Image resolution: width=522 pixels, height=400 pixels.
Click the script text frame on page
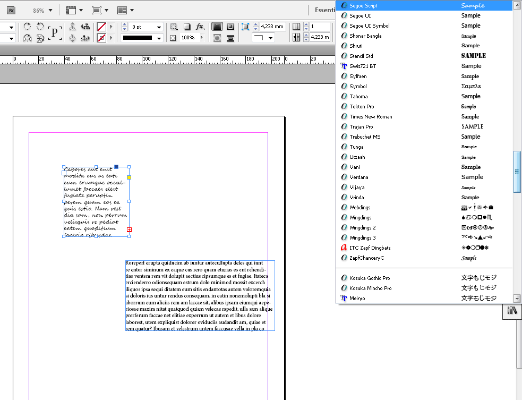coord(96,202)
